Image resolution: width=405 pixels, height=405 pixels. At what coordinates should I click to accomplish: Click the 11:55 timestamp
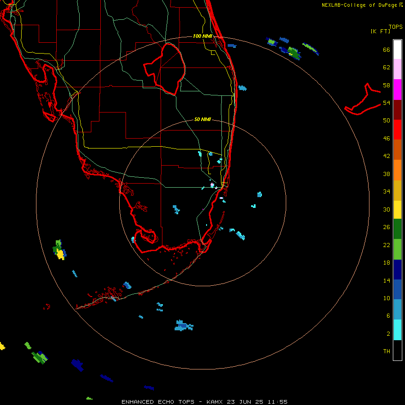tap(278, 402)
